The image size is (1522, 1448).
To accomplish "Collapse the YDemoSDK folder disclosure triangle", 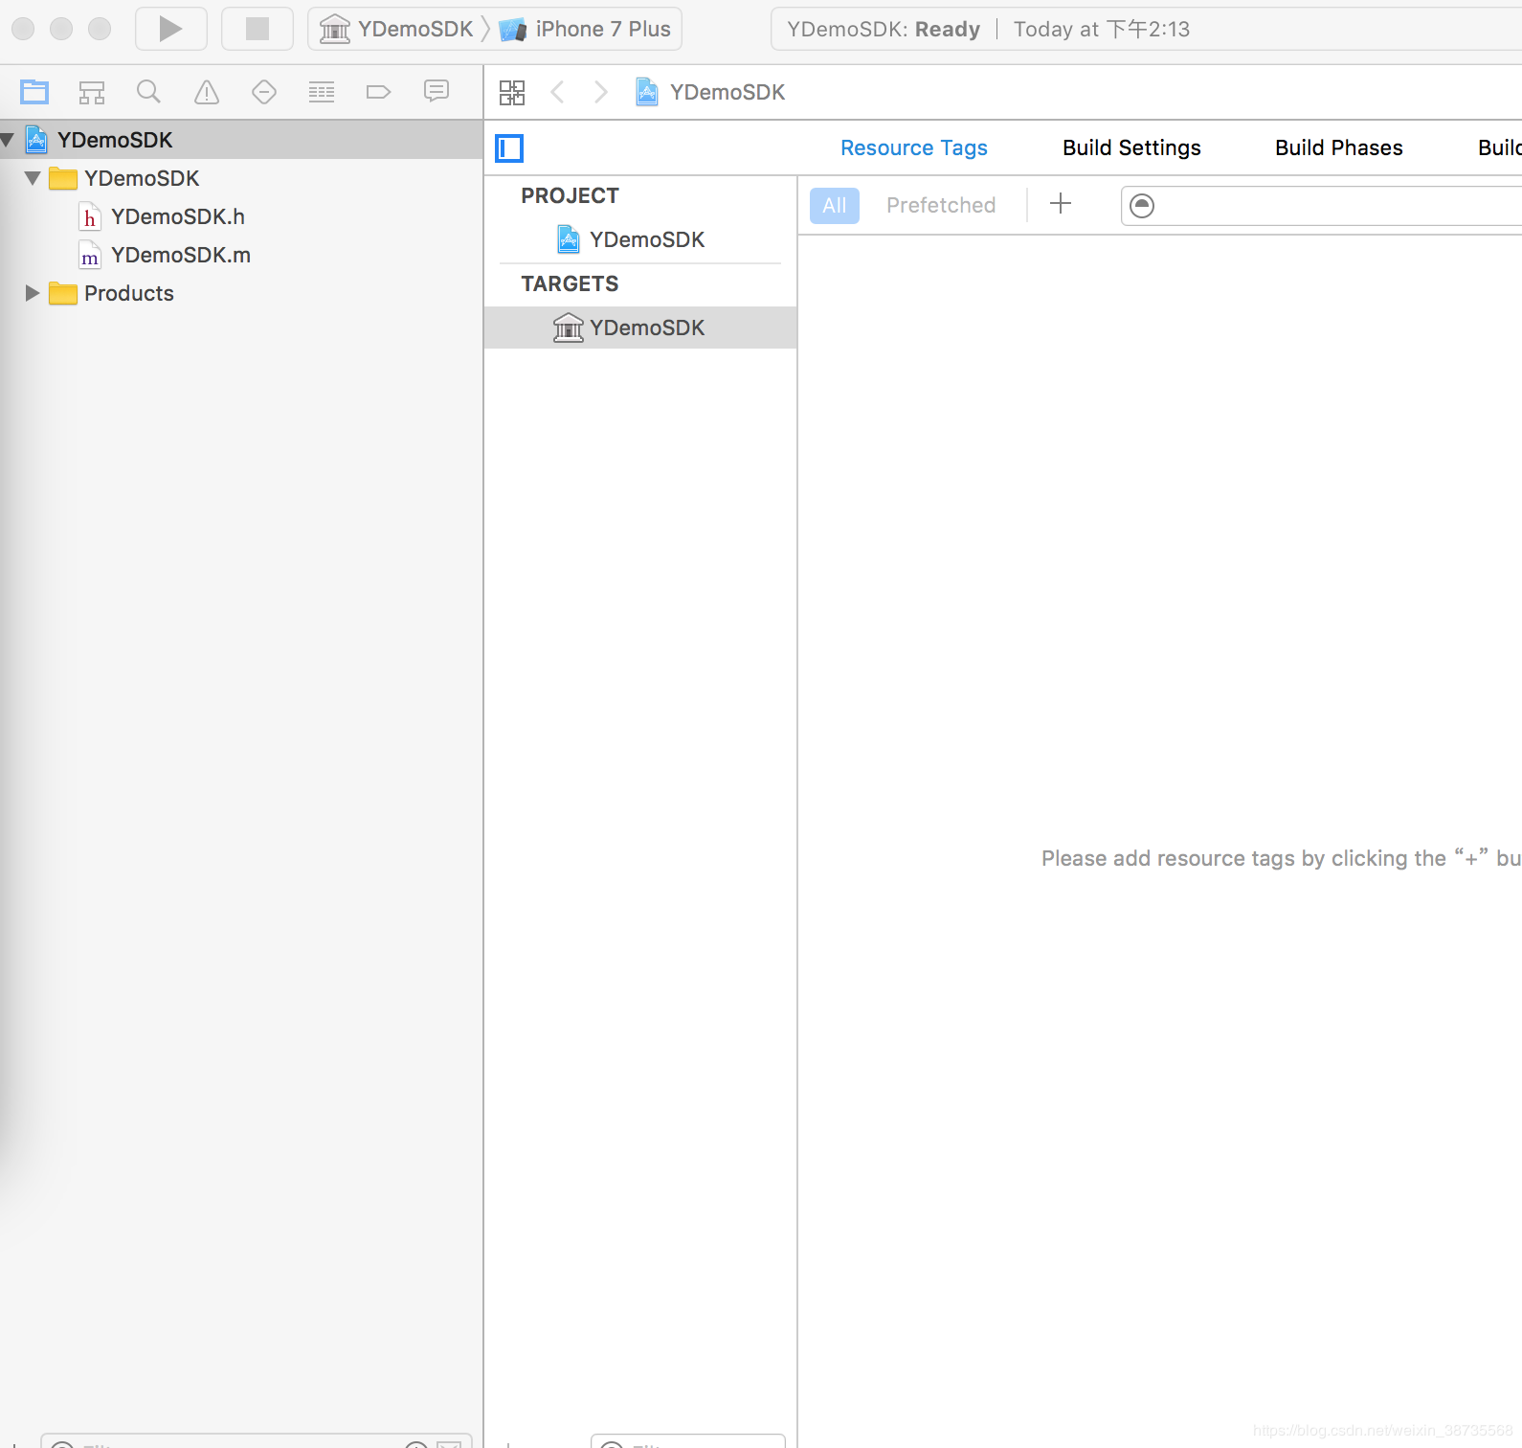I will 33,178.
